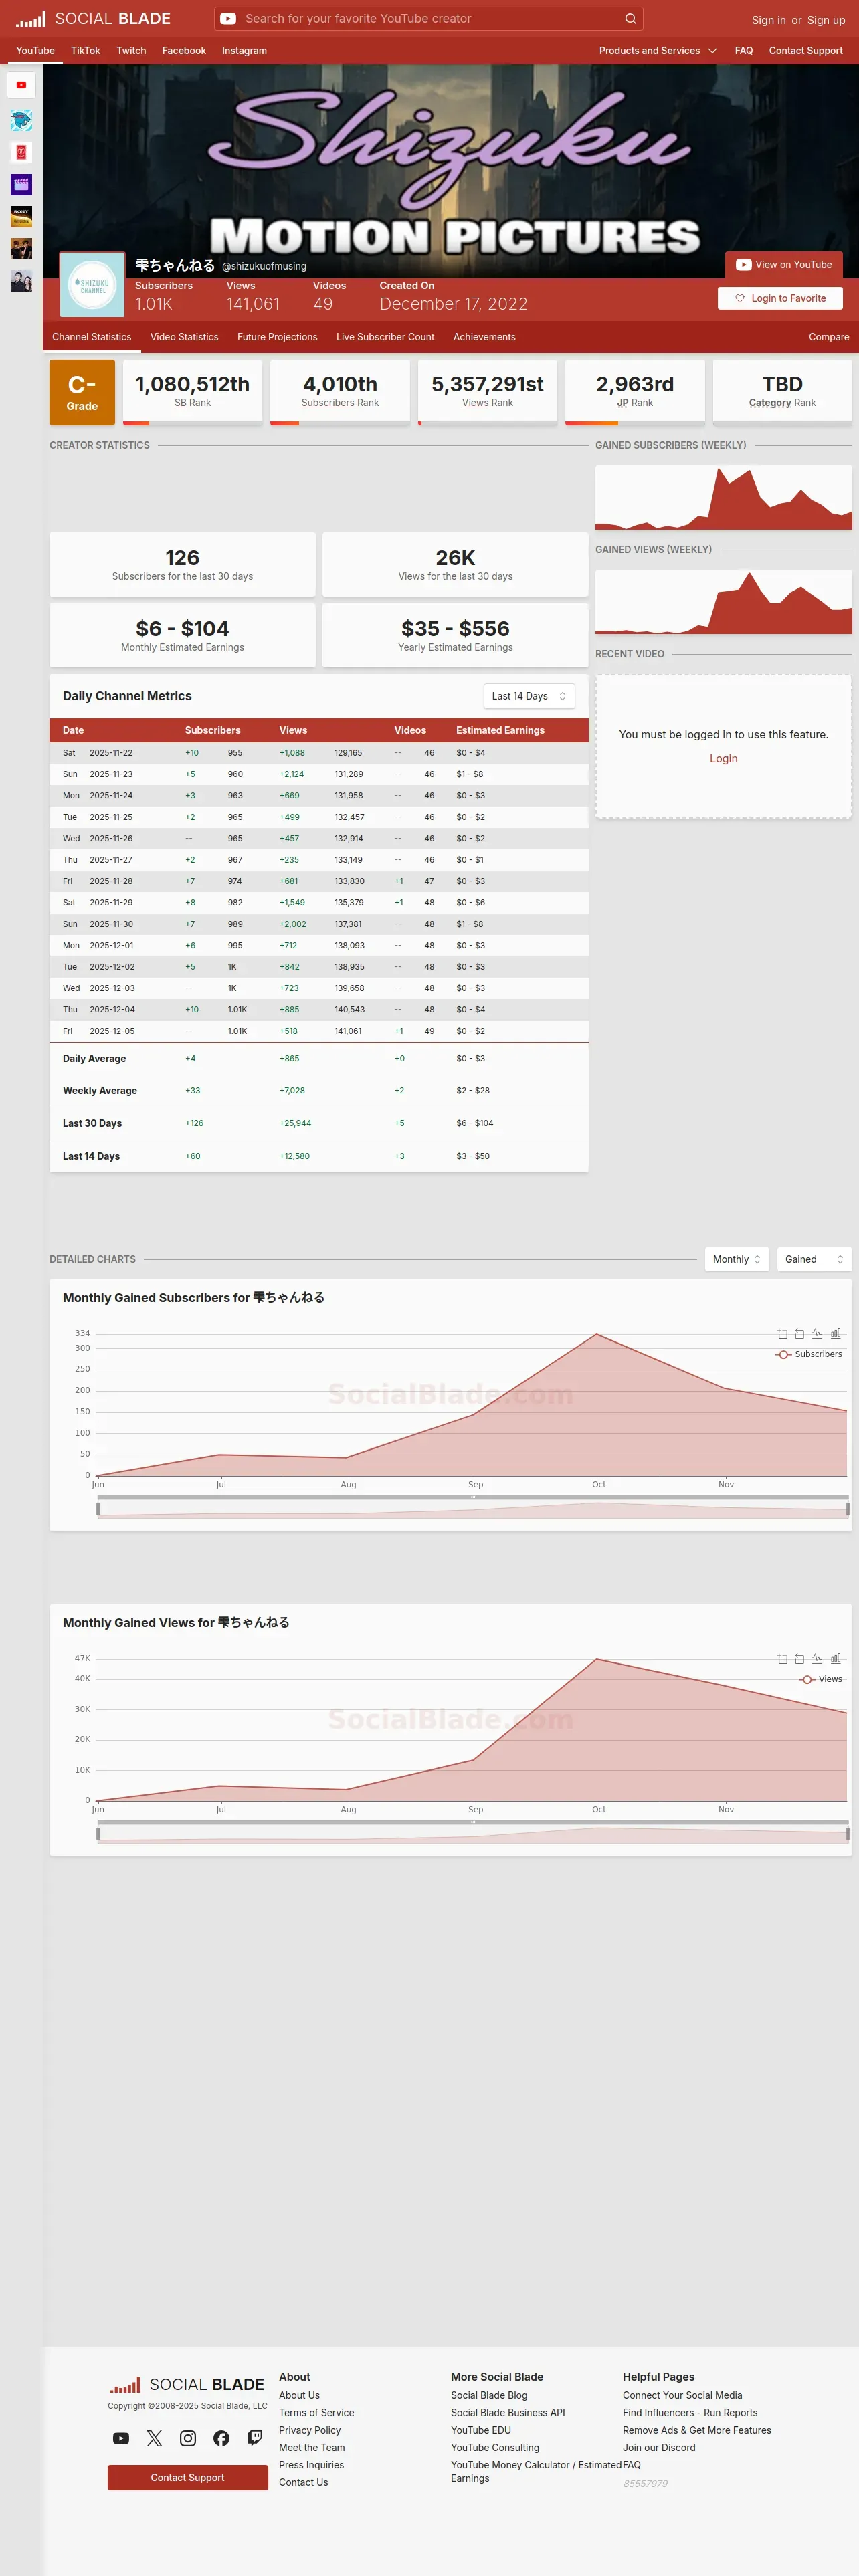
Task: Select the YouTube platform tab
Action: pos(35,51)
